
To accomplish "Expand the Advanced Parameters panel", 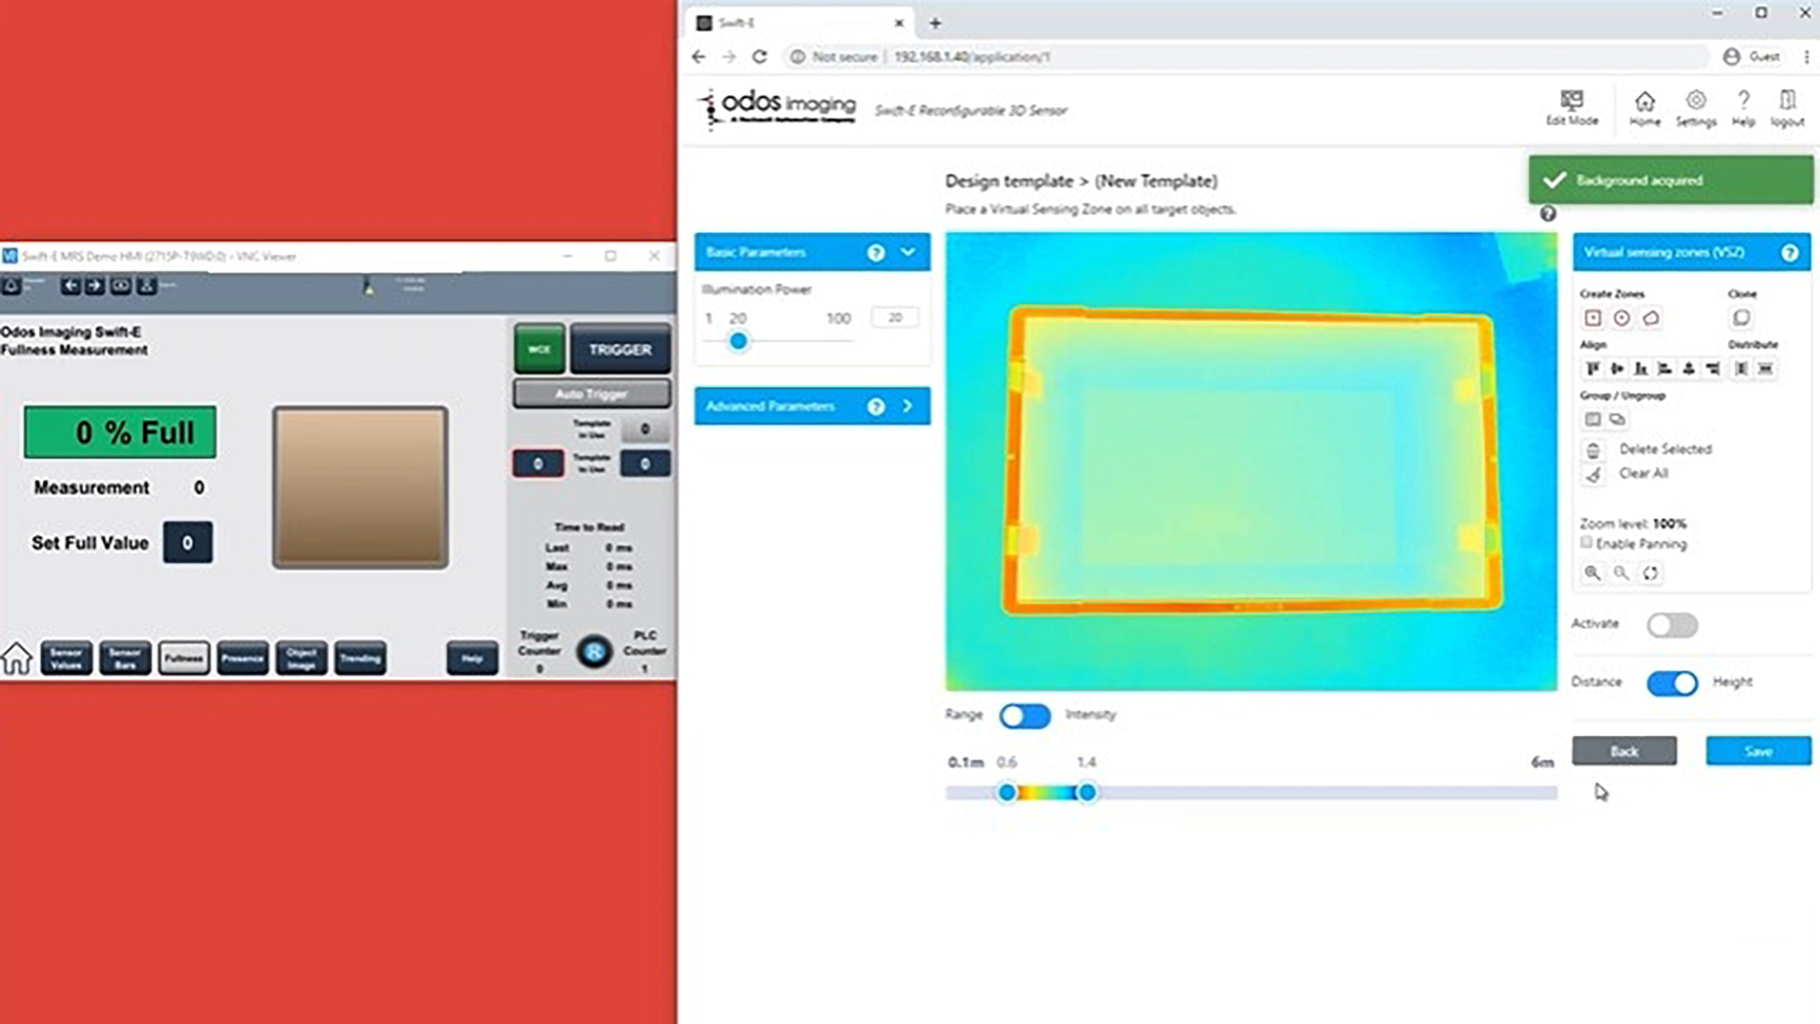I will pos(908,407).
